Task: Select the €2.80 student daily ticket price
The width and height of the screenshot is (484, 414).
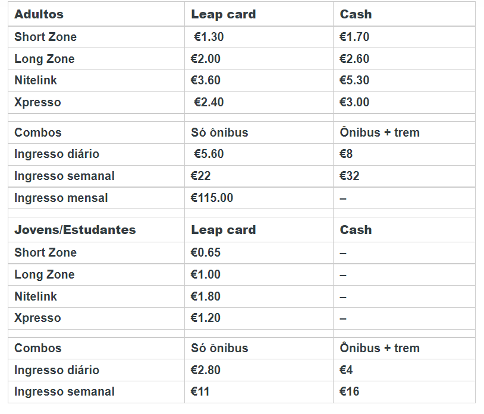Action: (206, 370)
